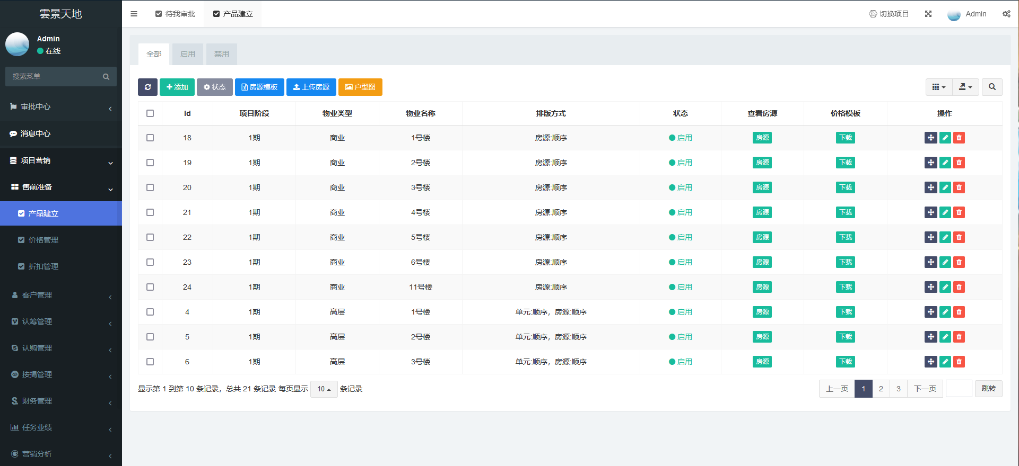This screenshot has height=466, width=1019.
Task: Open the column visibility grid dropdown
Action: [939, 87]
